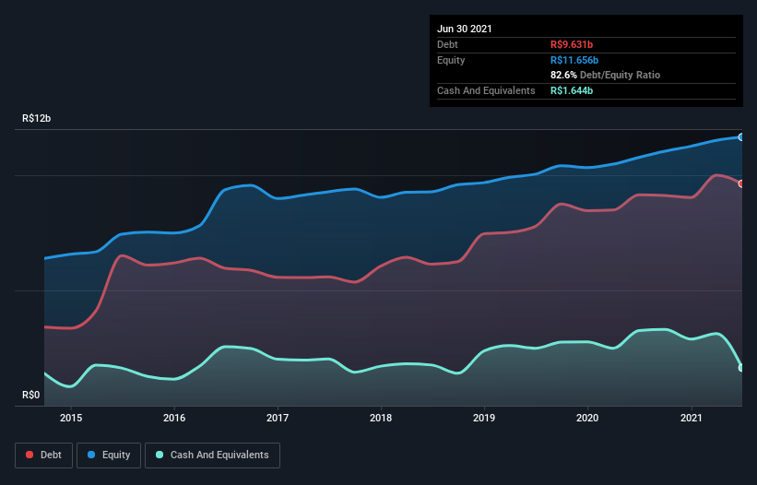This screenshot has width=757, height=485.
Task: Click the R$11.656b equity value
Action: pos(574,60)
